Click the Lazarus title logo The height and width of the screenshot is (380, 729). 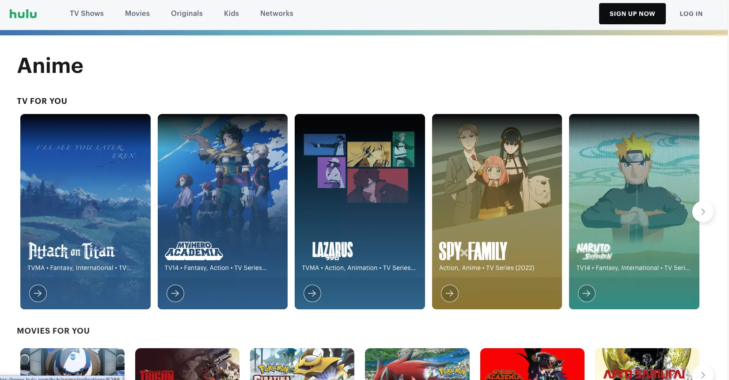click(332, 251)
